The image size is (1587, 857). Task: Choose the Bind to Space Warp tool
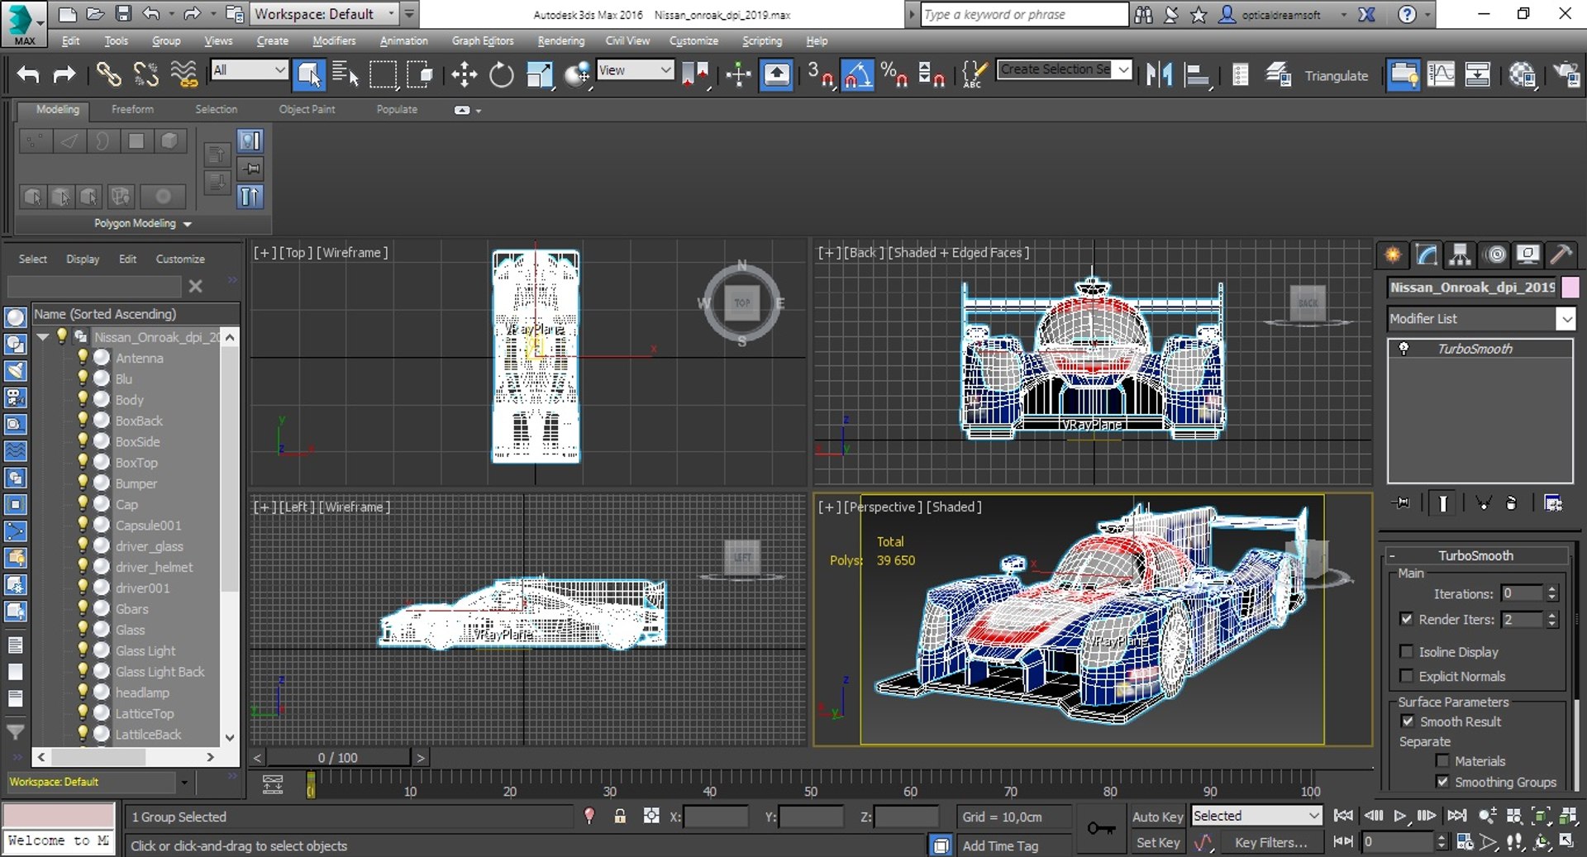(x=184, y=74)
